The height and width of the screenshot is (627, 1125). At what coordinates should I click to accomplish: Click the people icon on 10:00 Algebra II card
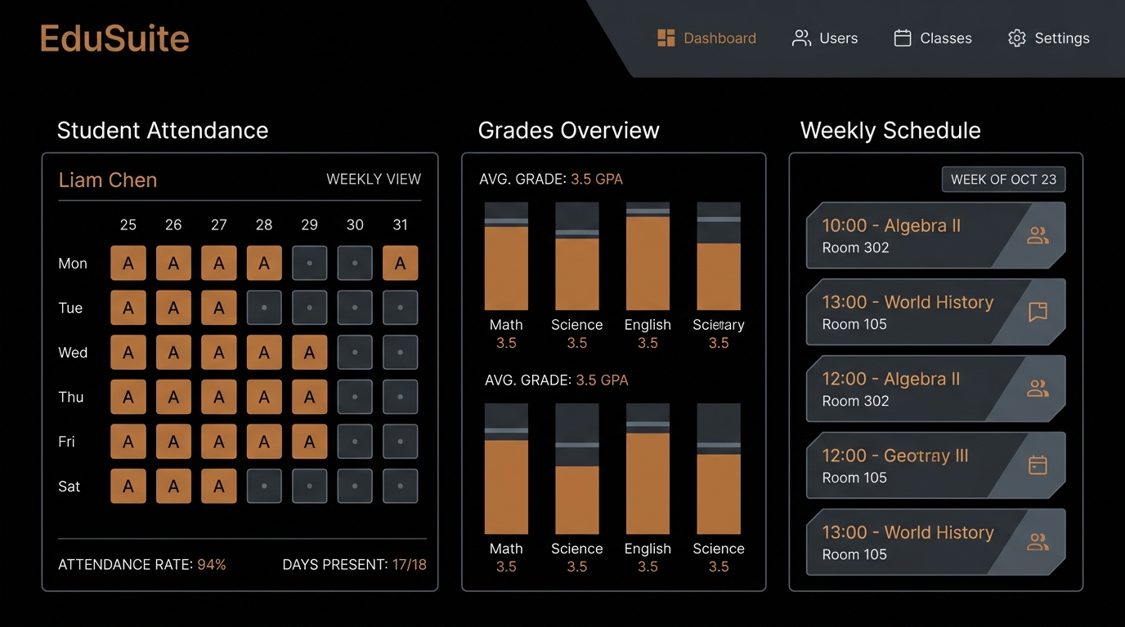(1038, 236)
